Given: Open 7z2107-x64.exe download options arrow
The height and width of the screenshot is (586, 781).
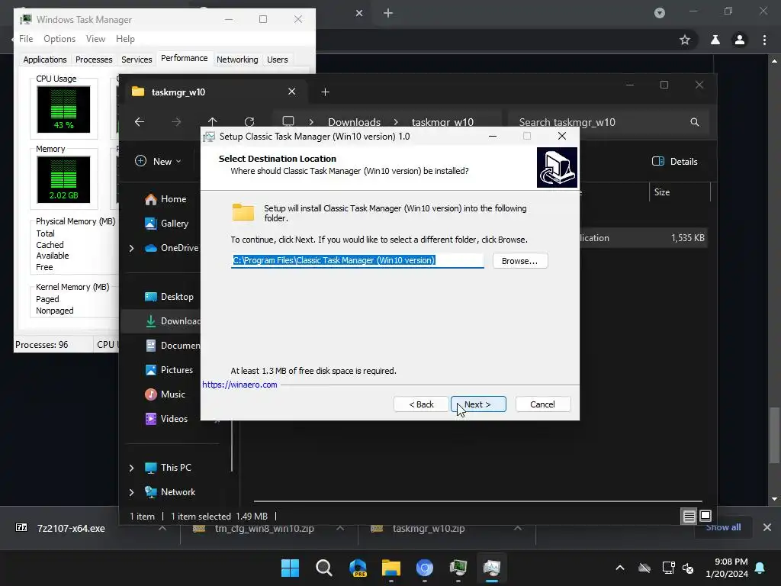Looking at the screenshot, I should pyautogui.click(x=162, y=528).
